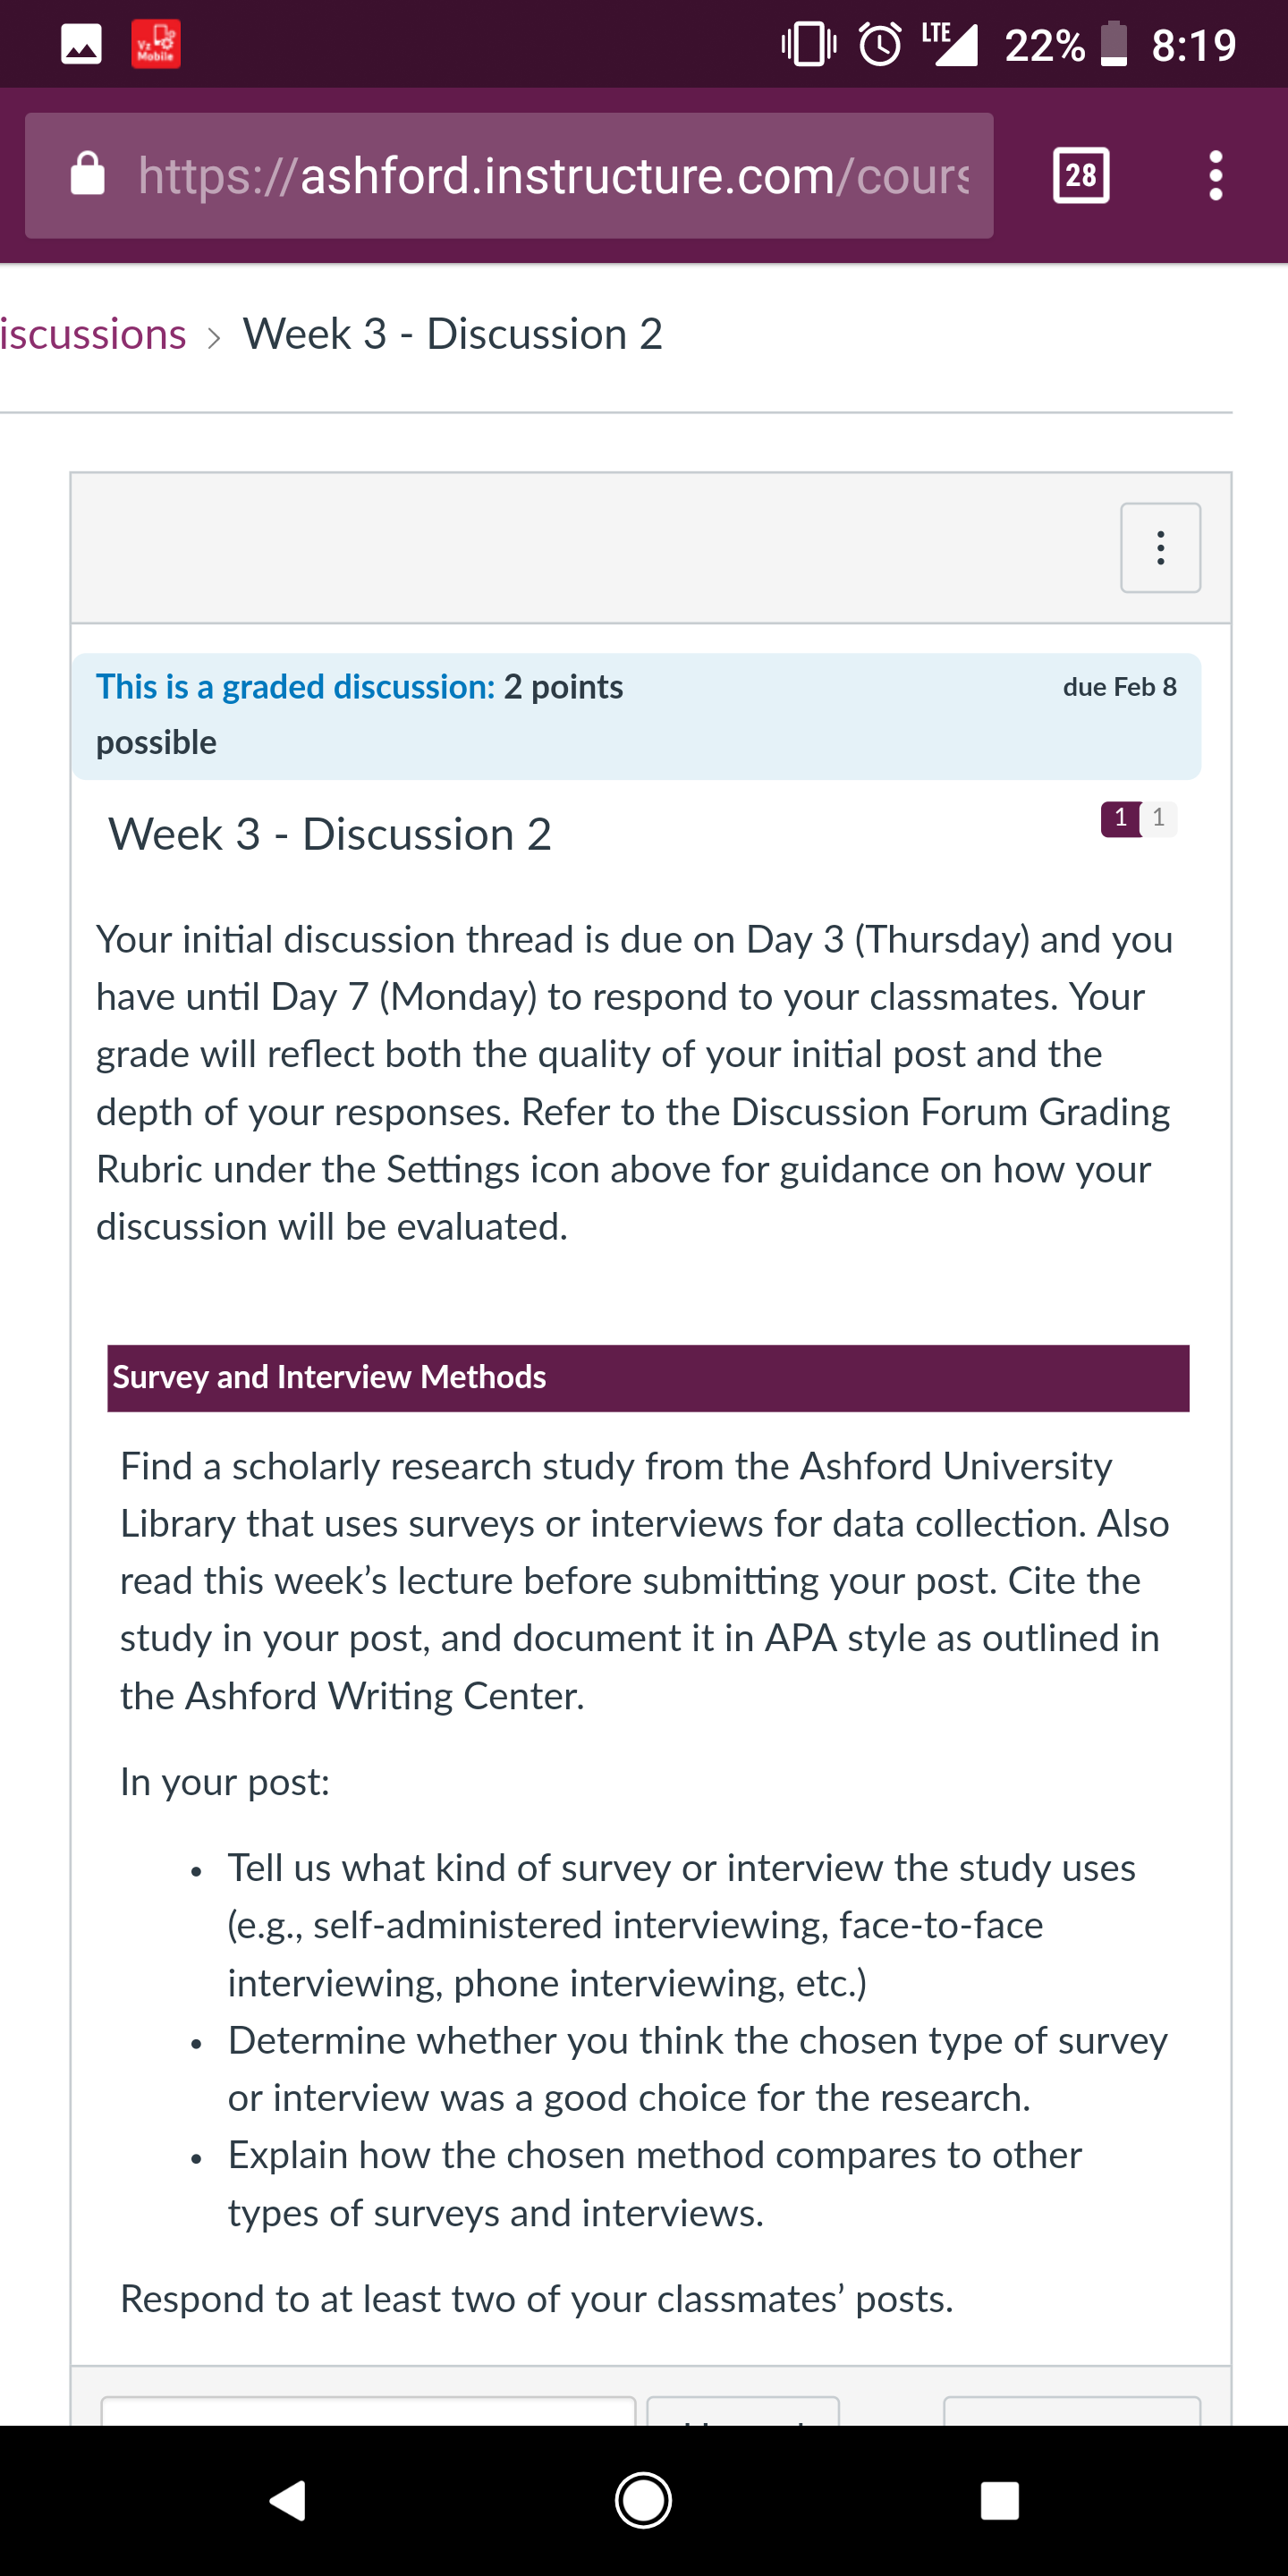Tap the lock icon in address bar
1288x2576 pixels.
pyautogui.click(x=88, y=174)
